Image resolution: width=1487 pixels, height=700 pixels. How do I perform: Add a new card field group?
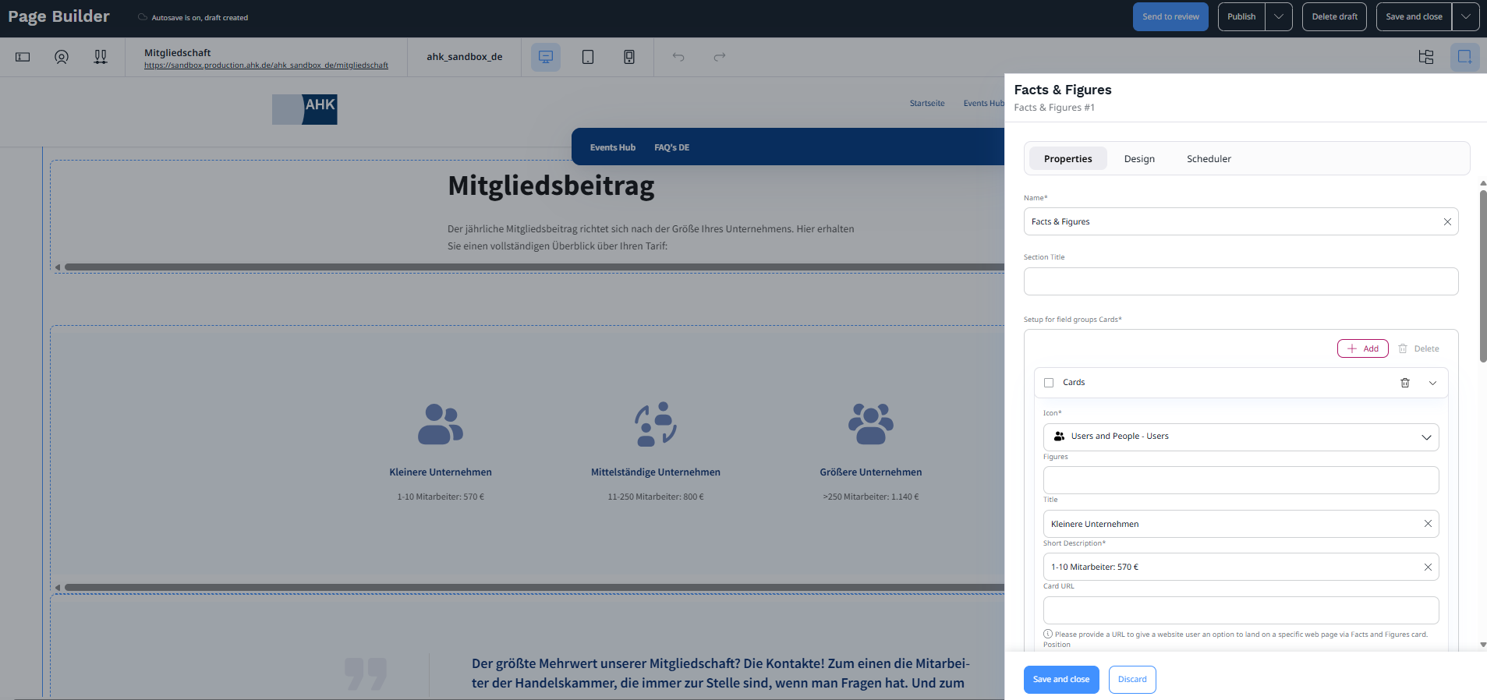pyautogui.click(x=1362, y=348)
